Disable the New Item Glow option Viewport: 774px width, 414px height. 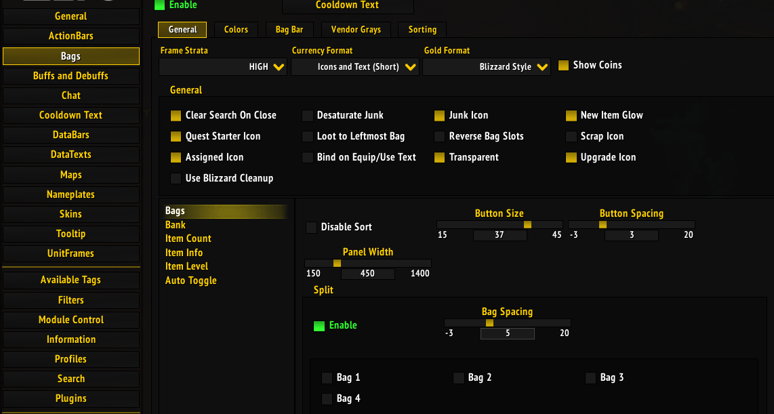click(571, 116)
